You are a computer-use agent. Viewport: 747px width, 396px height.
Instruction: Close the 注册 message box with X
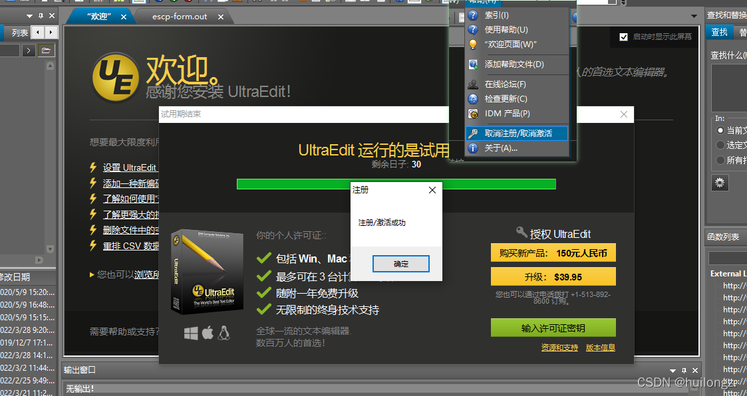(432, 191)
